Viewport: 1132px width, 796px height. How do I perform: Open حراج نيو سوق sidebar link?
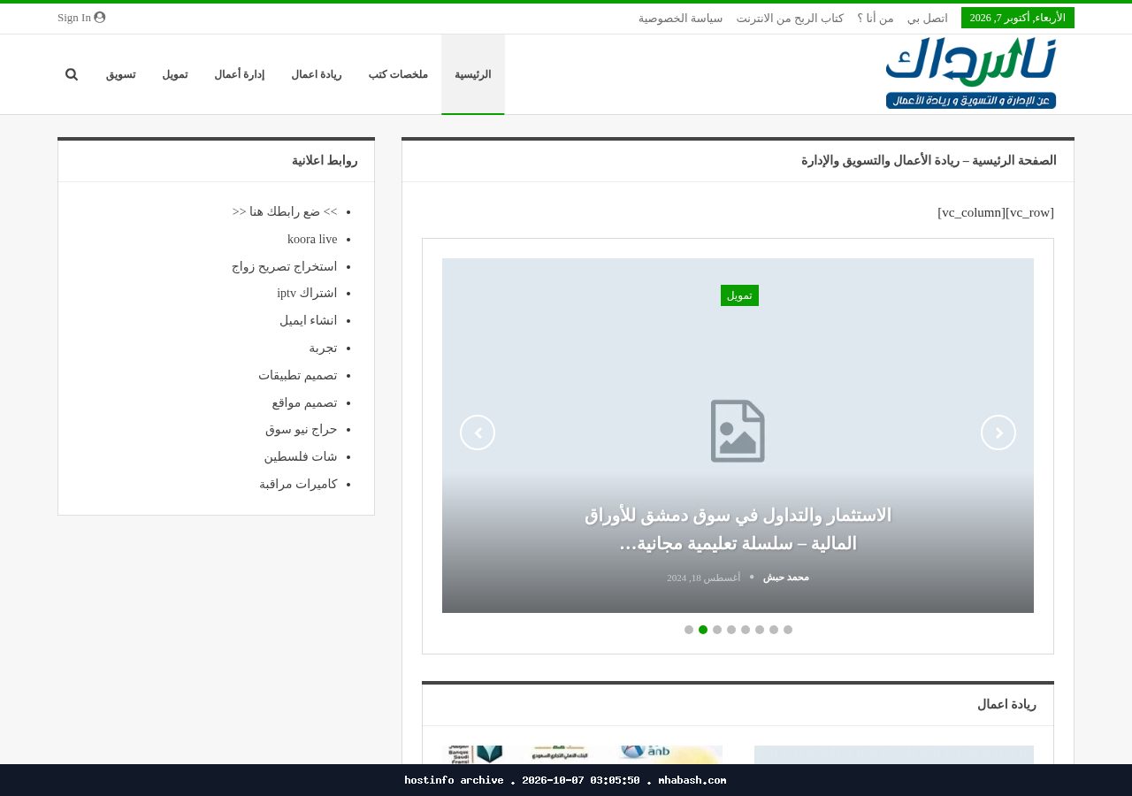click(x=302, y=429)
